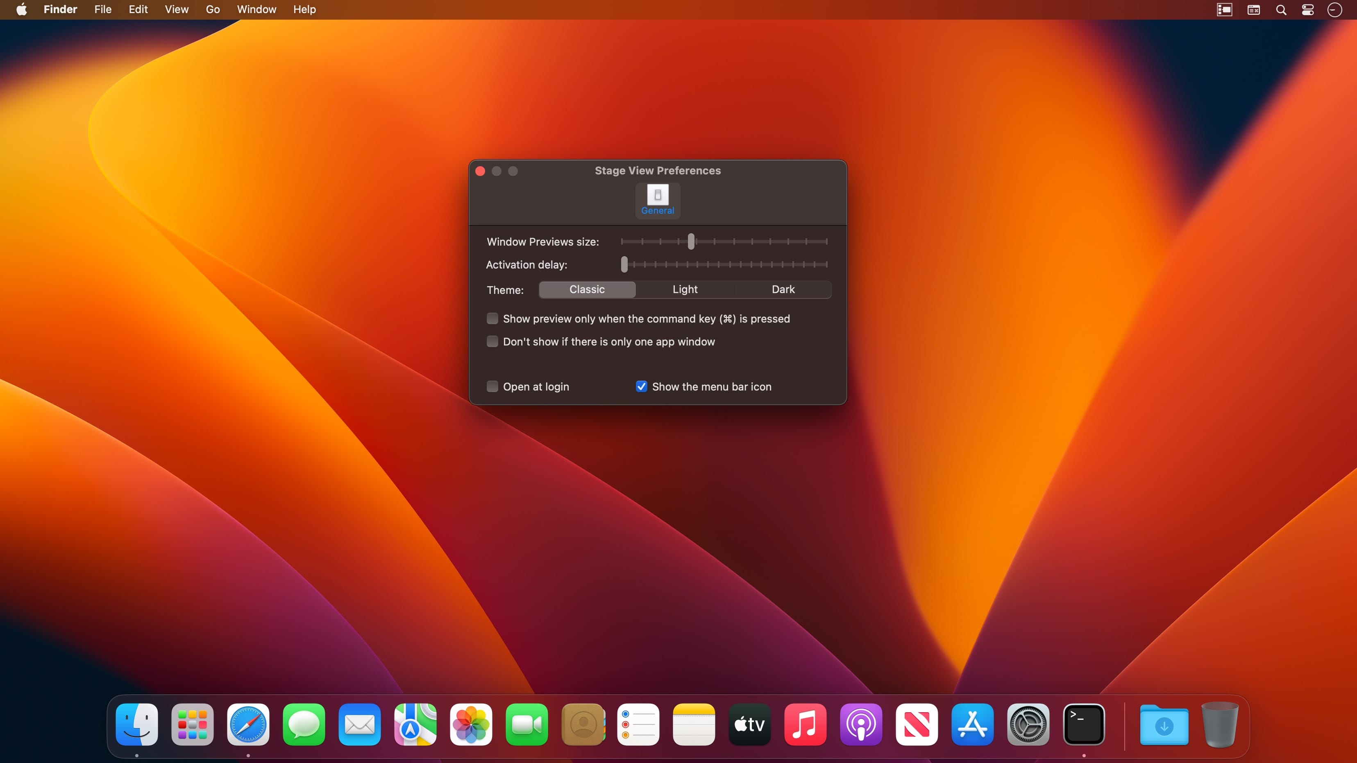Image resolution: width=1357 pixels, height=763 pixels.
Task: Open System Settings gear in Dock
Action: (1028, 724)
